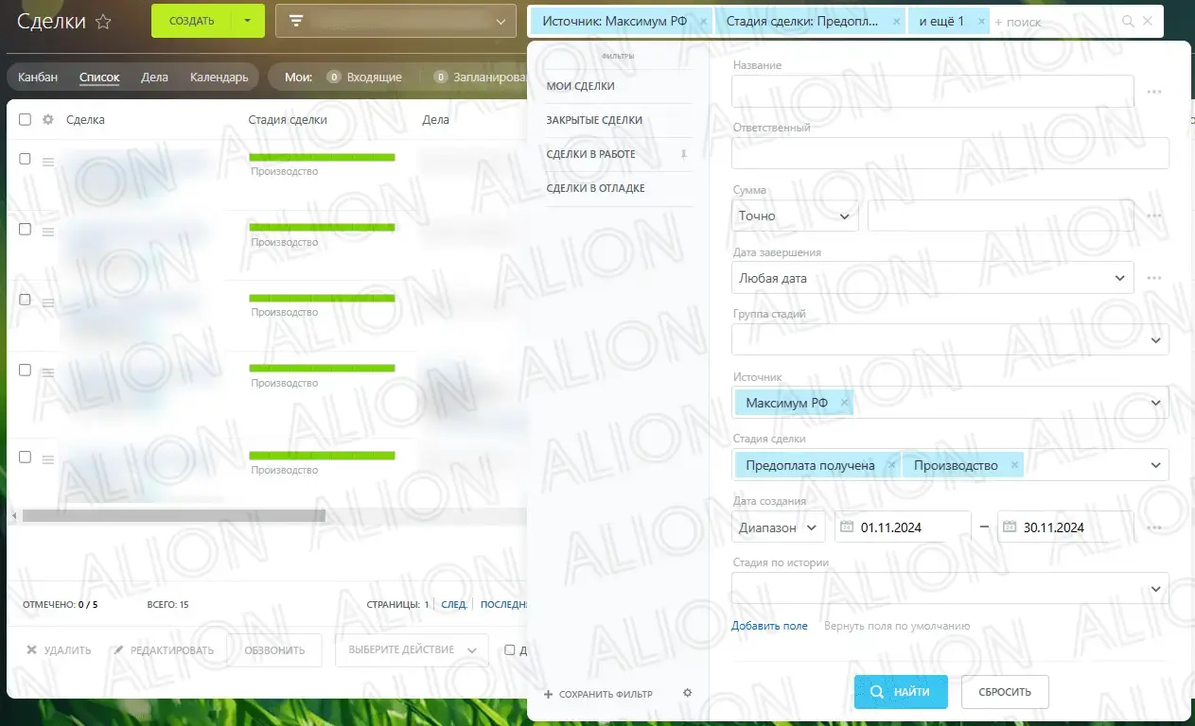Click Добавить поле link
Viewport: 1195px width, 726px height.
769,626
